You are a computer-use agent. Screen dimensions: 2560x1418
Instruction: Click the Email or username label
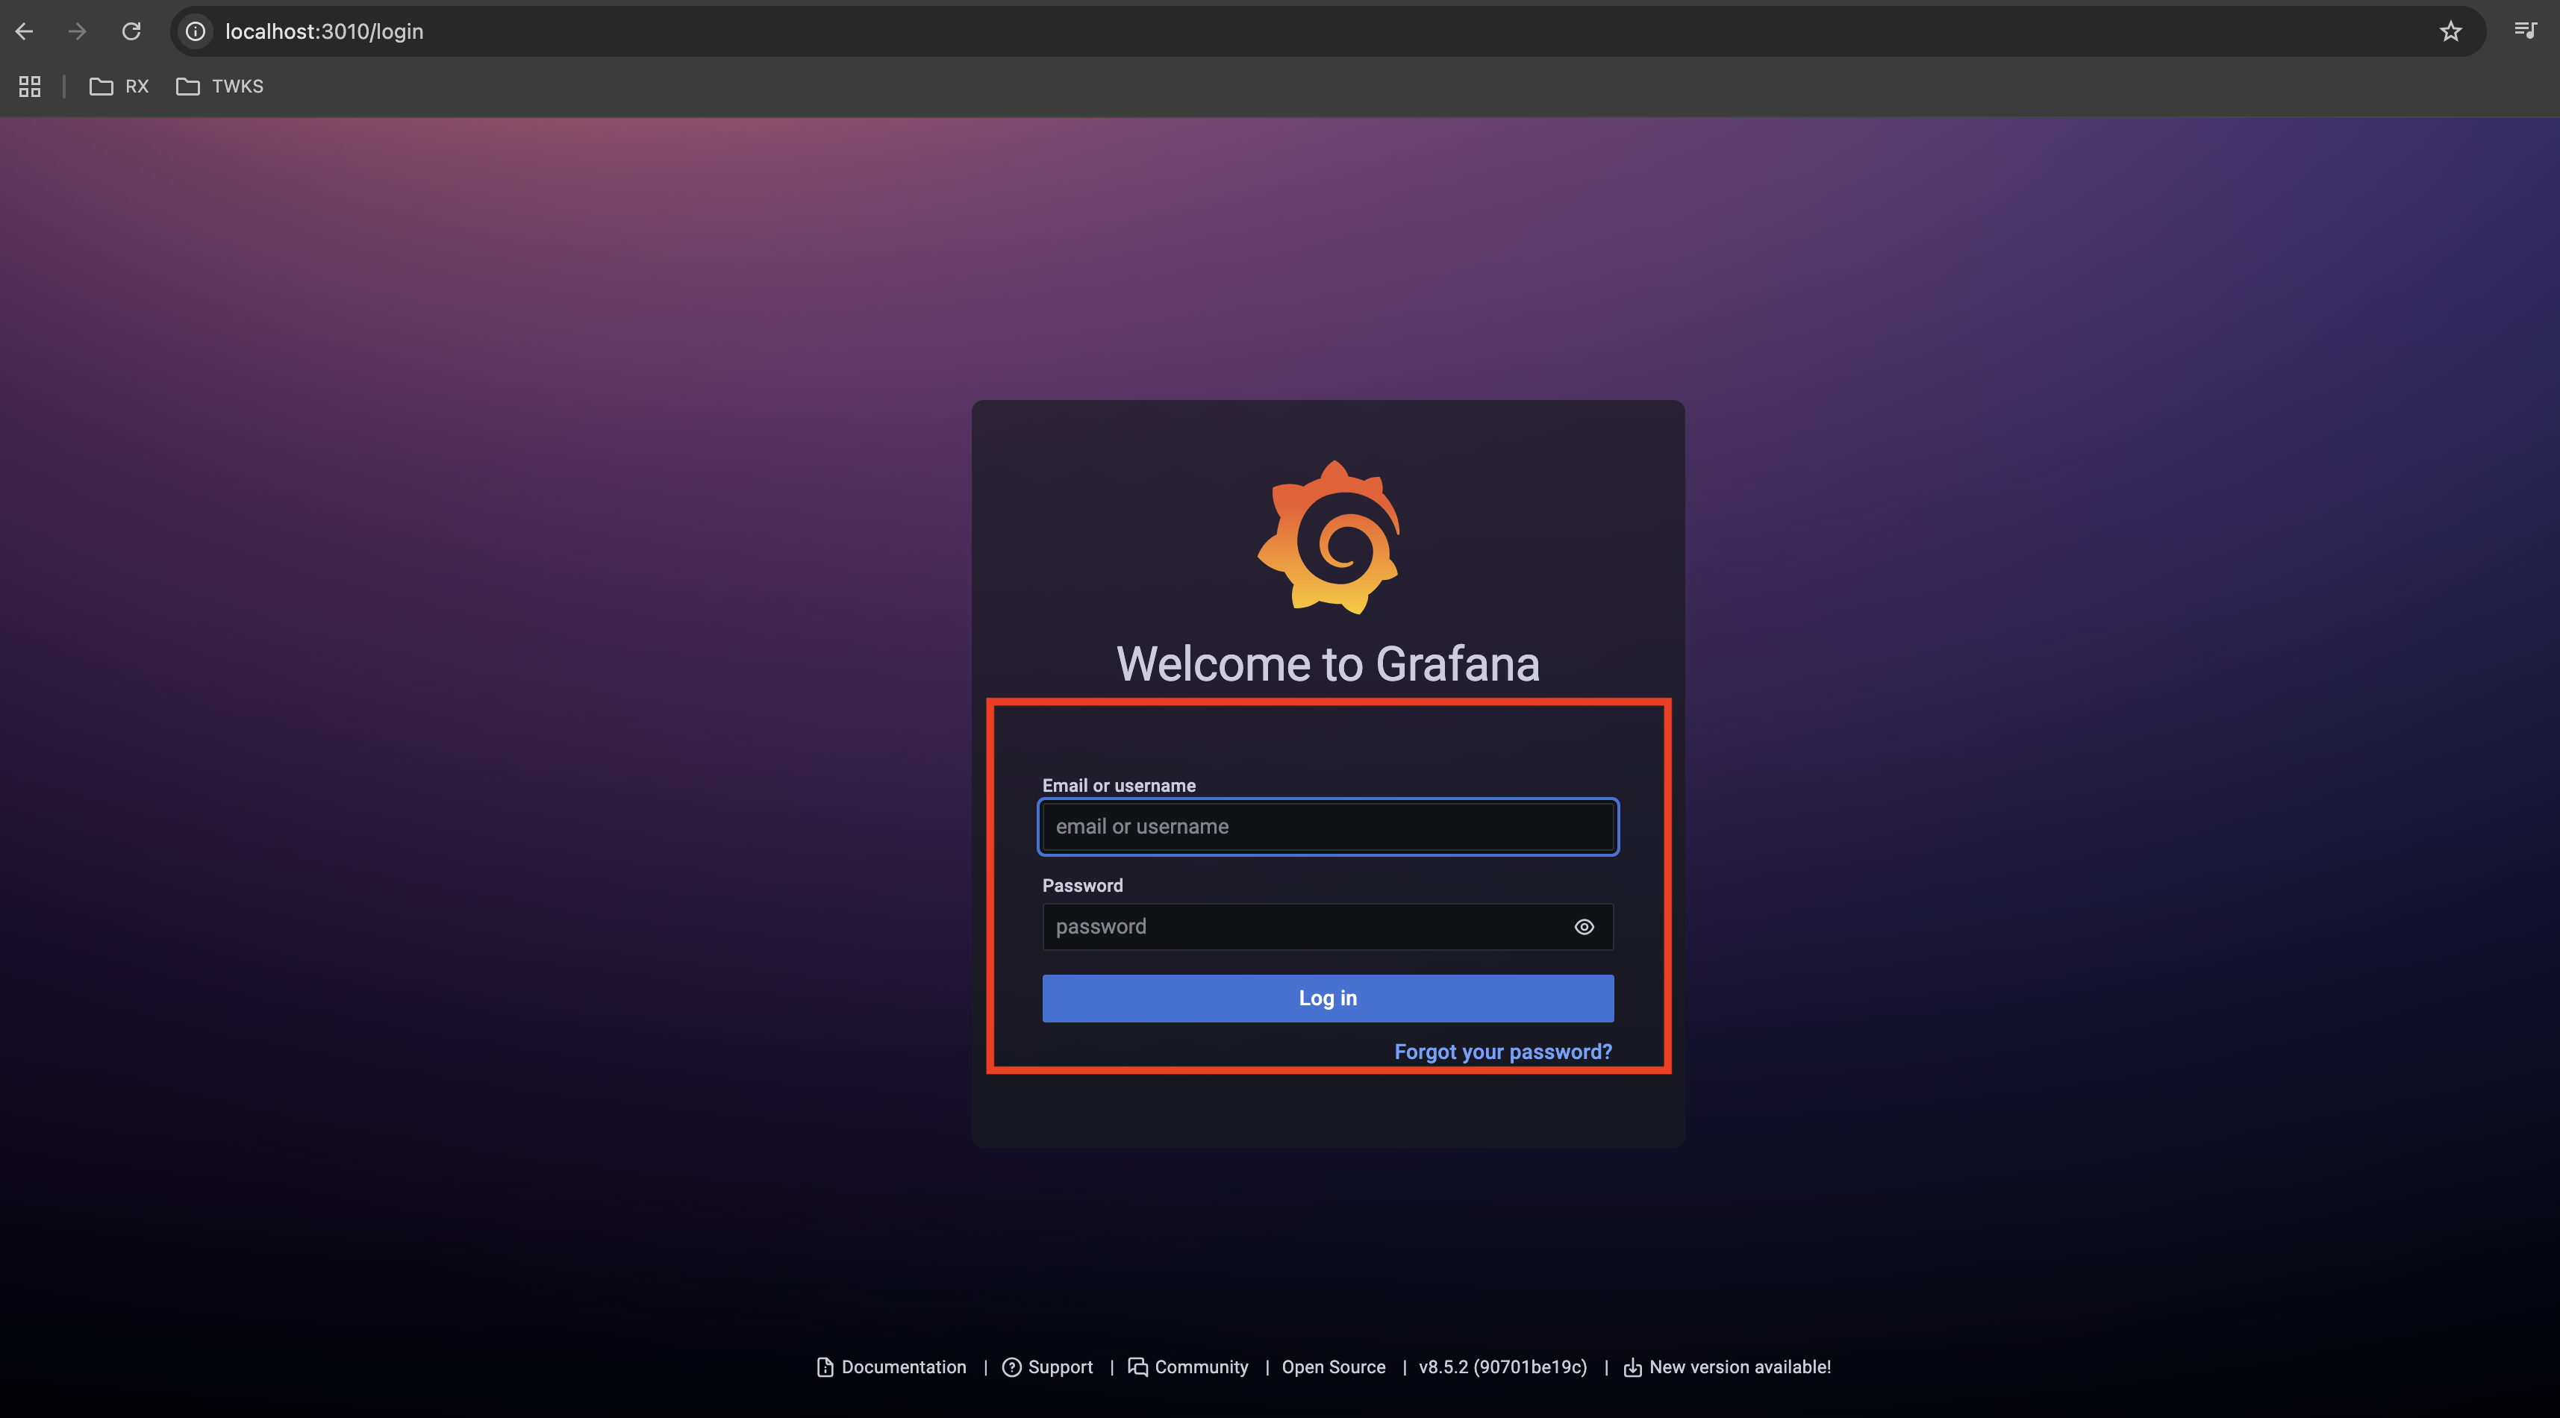coord(1119,785)
